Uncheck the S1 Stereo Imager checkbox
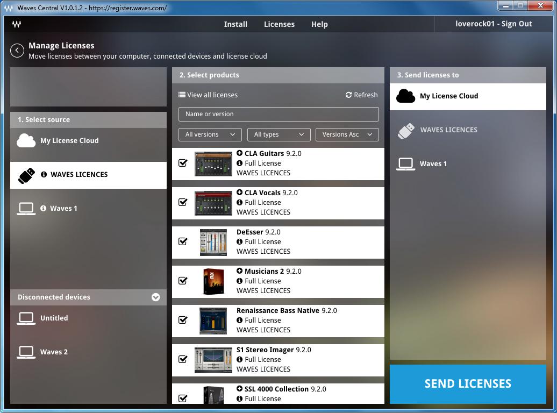 point(183,359)
